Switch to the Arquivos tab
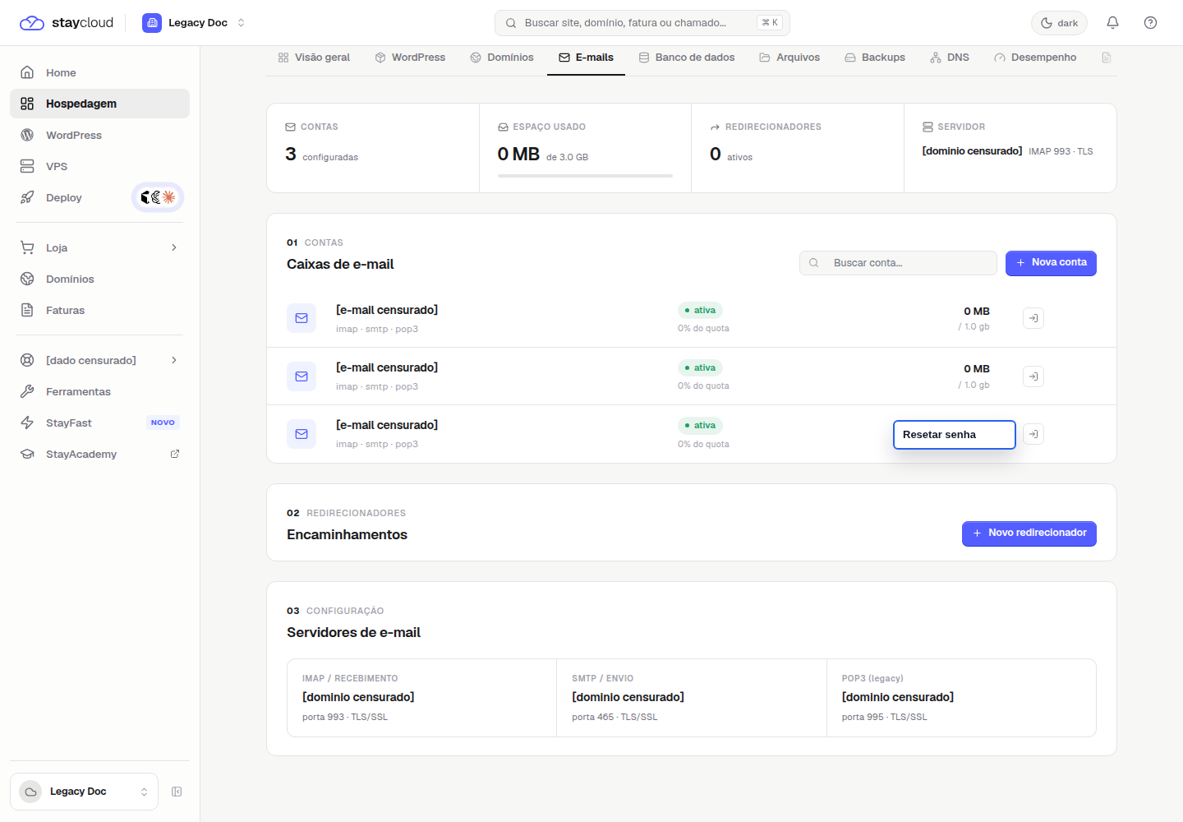1183x822 pixels. (789, 58)
